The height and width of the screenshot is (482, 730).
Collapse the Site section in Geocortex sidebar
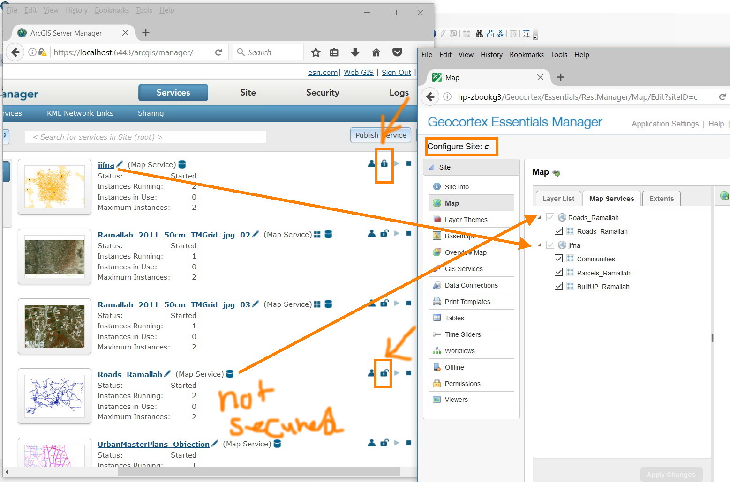click(431, 167)
